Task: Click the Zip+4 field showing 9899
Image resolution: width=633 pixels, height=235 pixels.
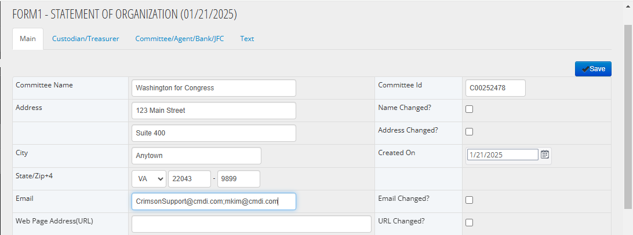Action: (239, 179)
